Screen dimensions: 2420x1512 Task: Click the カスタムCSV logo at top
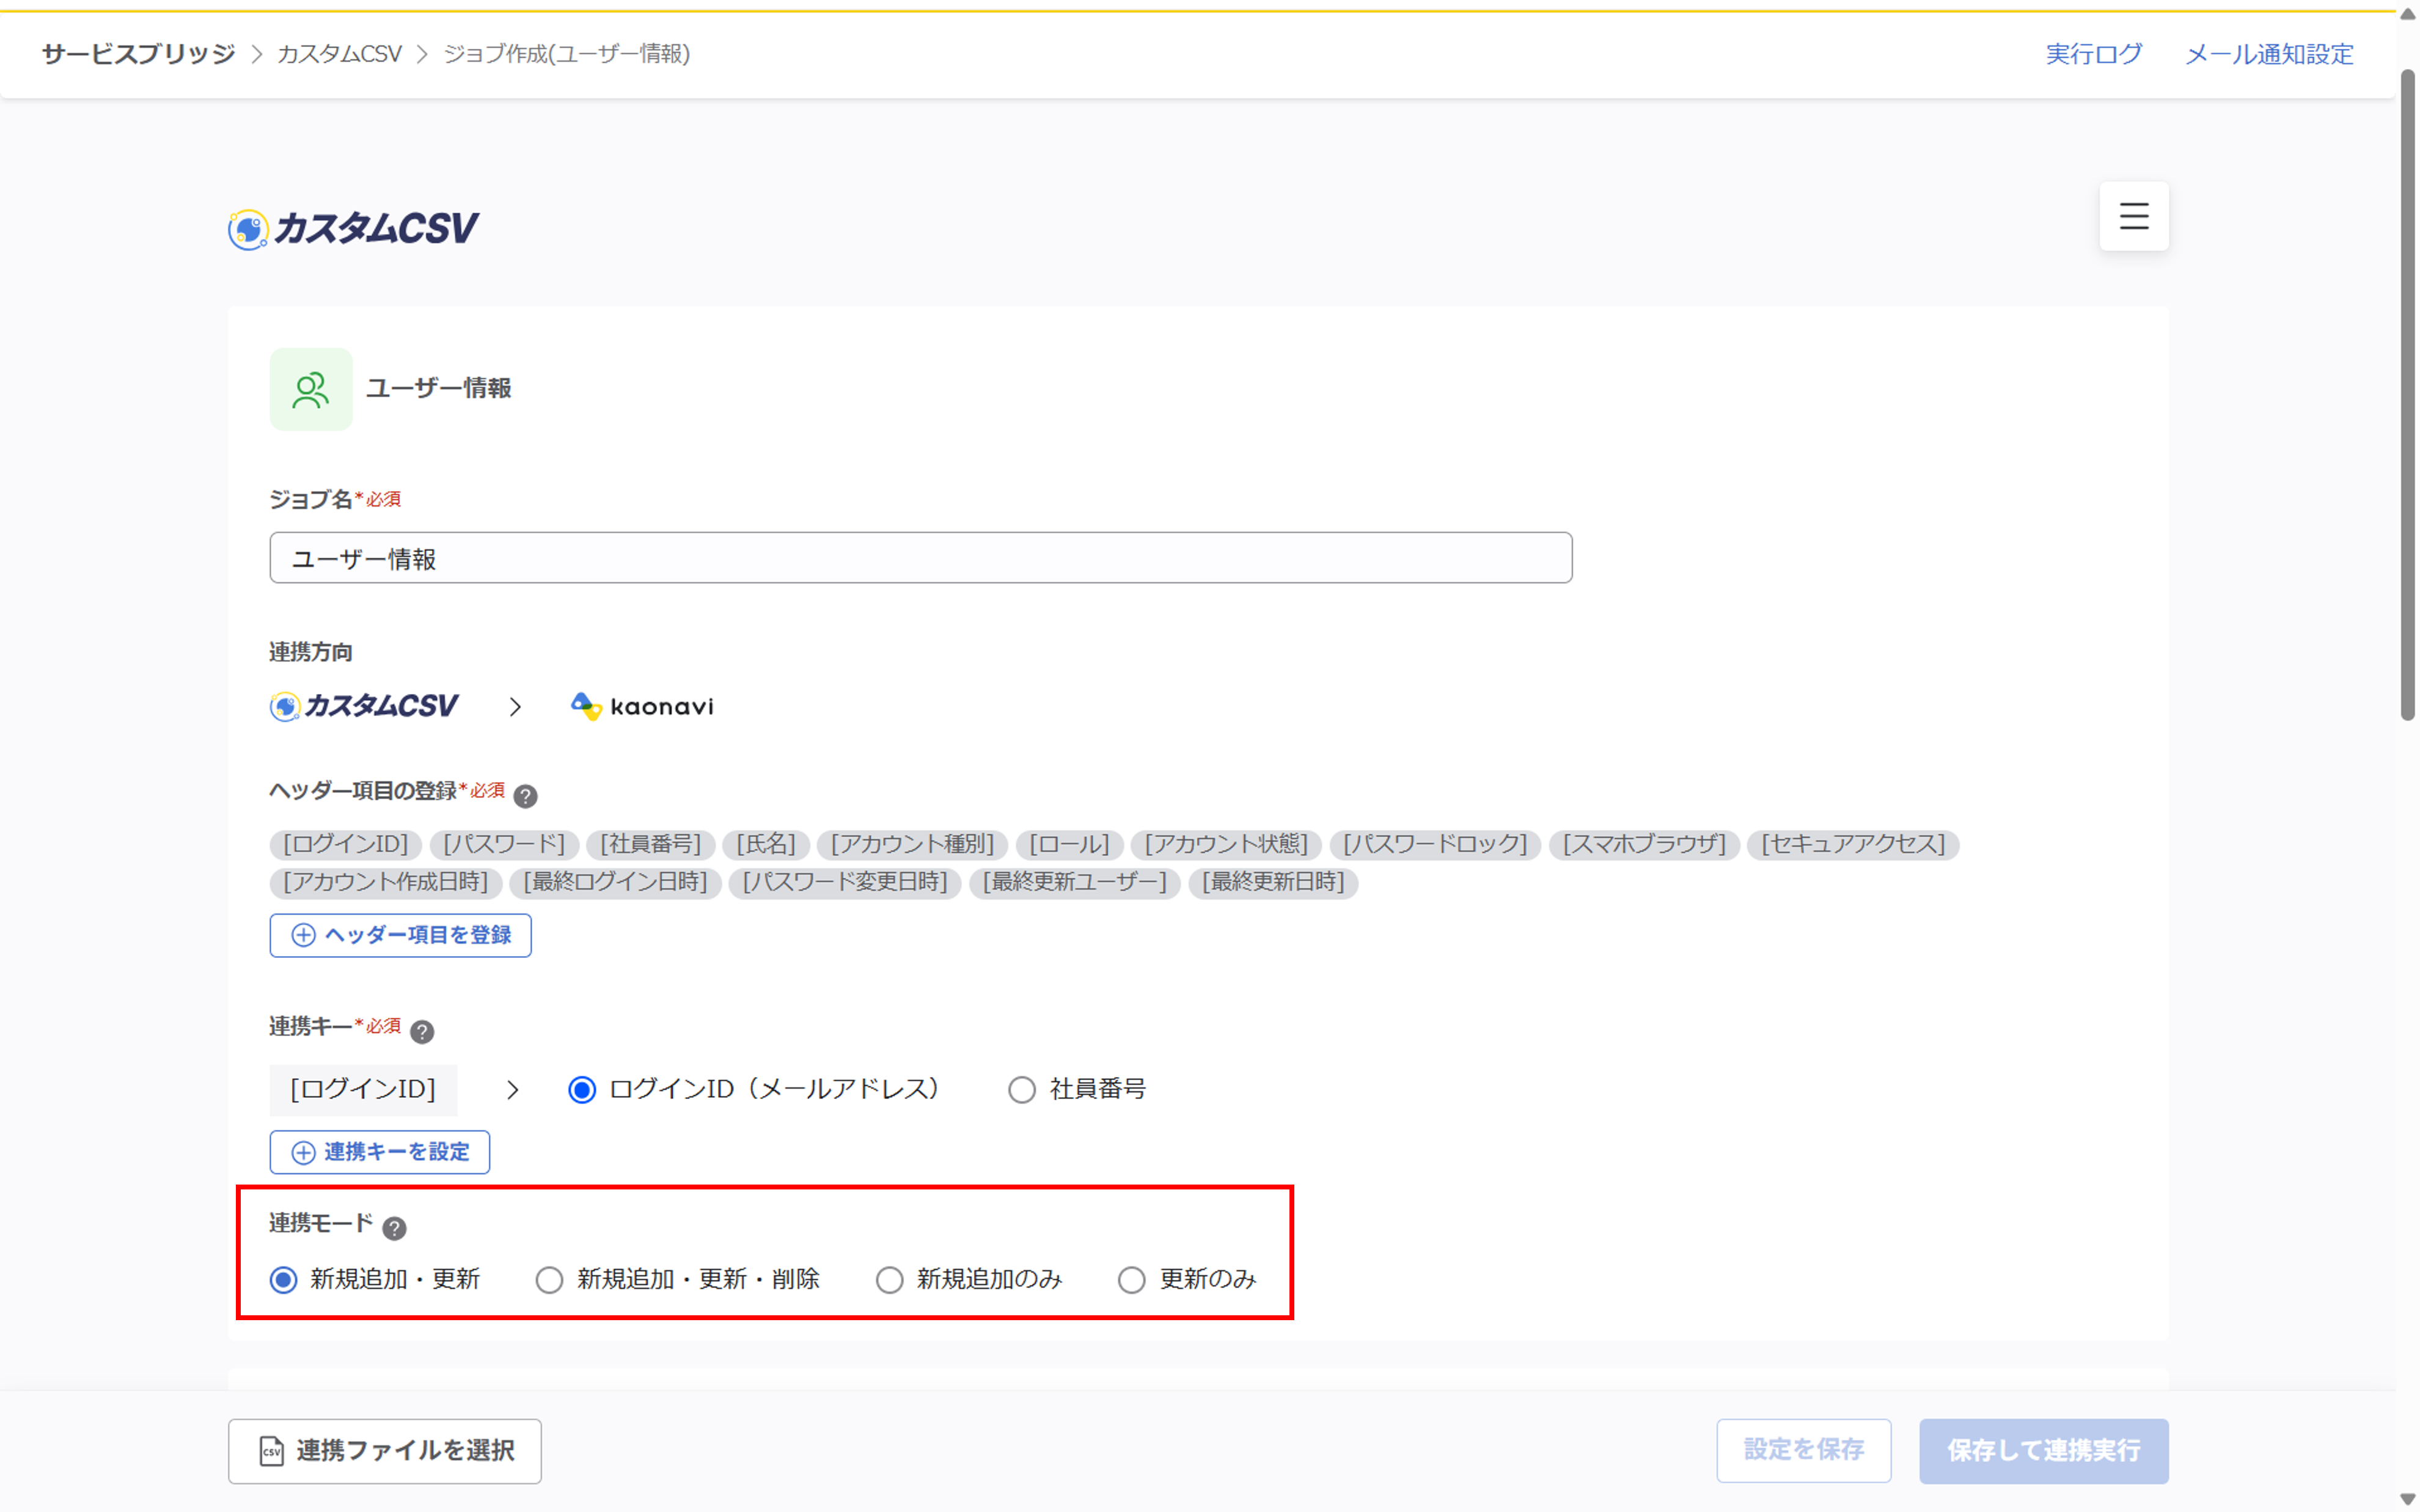pyautogui.click(x=353, y=229)
